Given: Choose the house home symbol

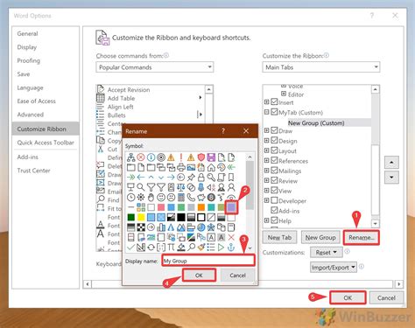Looking at the screenshot, I should pos(211,167).
